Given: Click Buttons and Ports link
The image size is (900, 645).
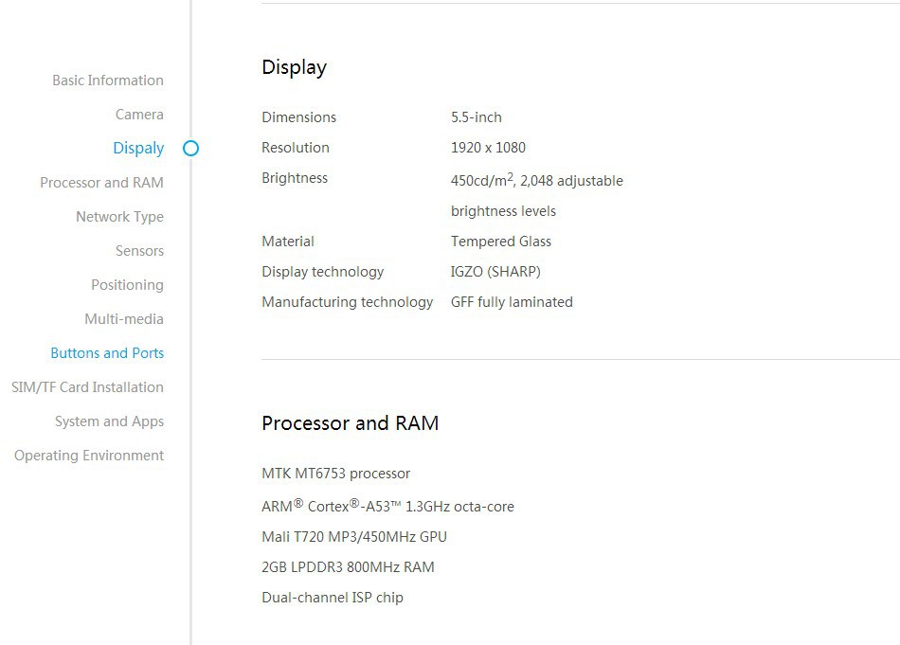Looking at the screenshot, I should tap(107, 353).
